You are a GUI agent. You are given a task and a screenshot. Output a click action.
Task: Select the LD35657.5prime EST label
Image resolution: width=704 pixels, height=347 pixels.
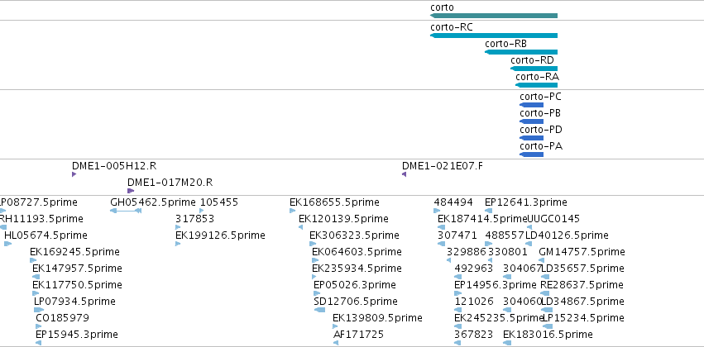coord(582,269)
